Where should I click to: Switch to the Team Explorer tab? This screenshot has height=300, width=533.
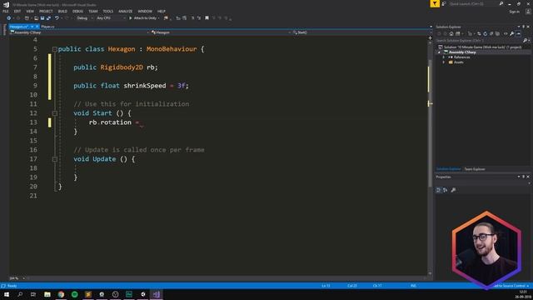tap(475, 169)
